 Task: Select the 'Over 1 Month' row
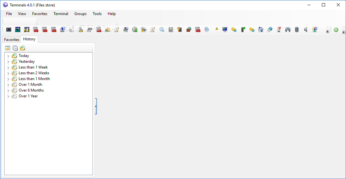pyautogui.click(x=30, y=85)
